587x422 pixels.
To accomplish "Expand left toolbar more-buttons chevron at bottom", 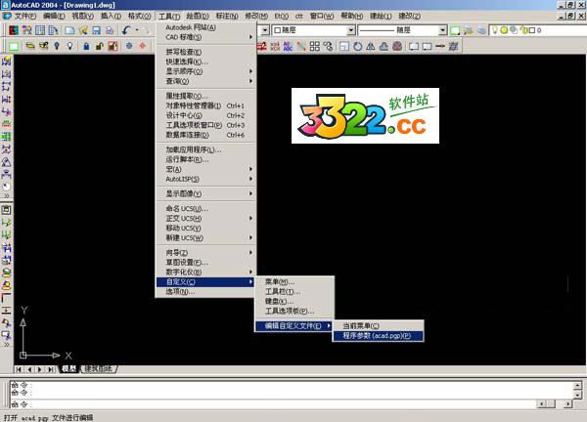I will [x=7, y=344].
